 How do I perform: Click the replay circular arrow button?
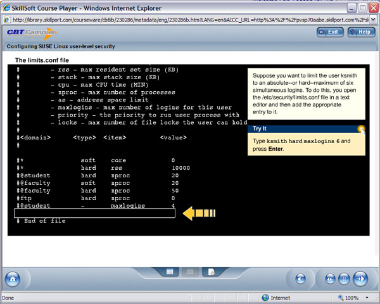pyautogui.click(x=301, y=279)
